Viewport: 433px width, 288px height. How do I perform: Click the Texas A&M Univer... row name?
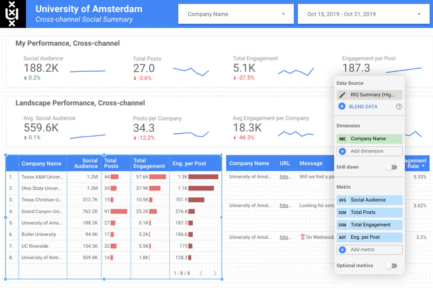pos(42,177)
